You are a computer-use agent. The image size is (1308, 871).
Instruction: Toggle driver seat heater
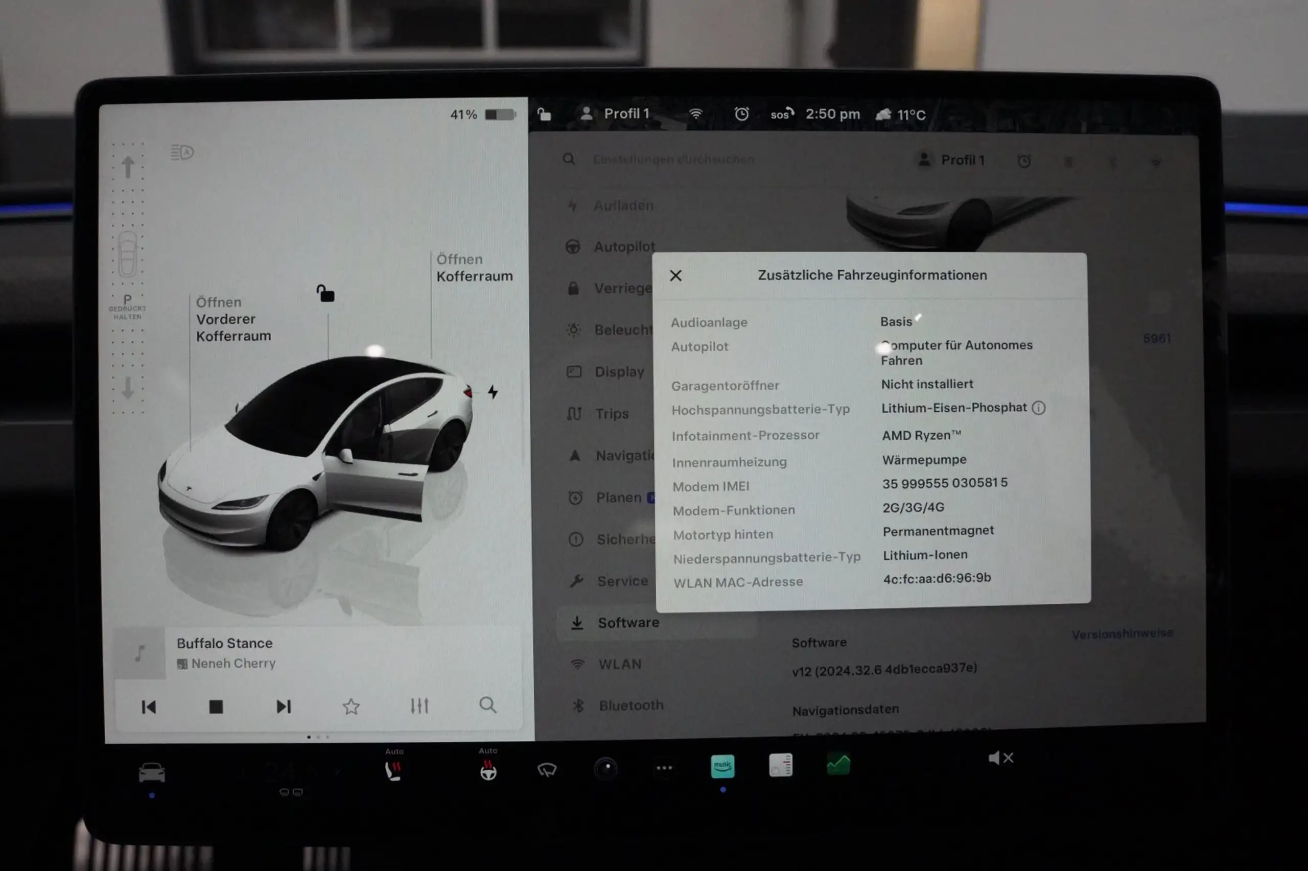coord(394,770)
